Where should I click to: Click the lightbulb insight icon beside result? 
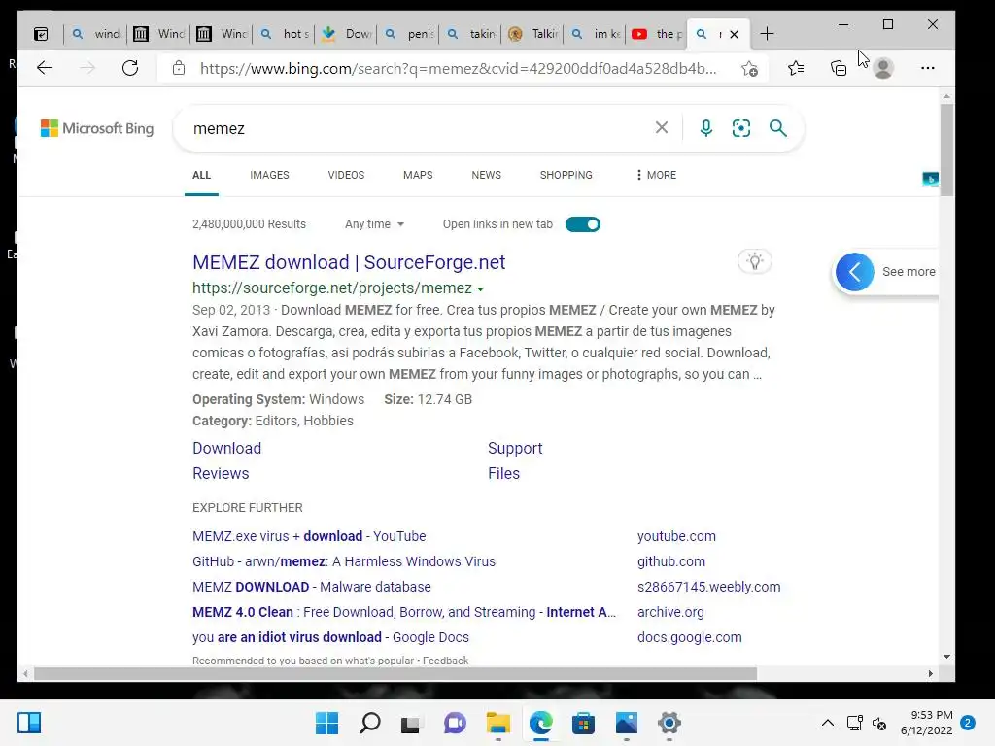click(754, 260)
